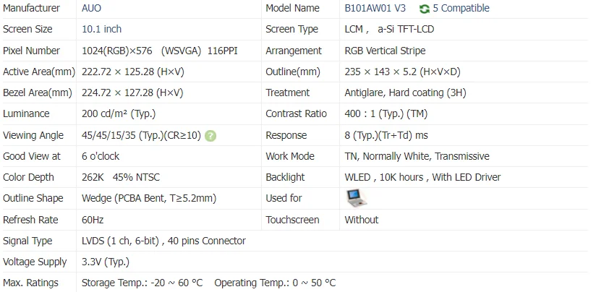Click the Arrangement RGB Vertical Stripe value
Image resolution: width=596 pixels, height=292 pixels.
[x=385, y=51]
